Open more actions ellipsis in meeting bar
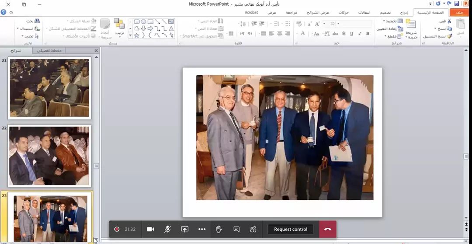The image size is (472, 244). 201,229
